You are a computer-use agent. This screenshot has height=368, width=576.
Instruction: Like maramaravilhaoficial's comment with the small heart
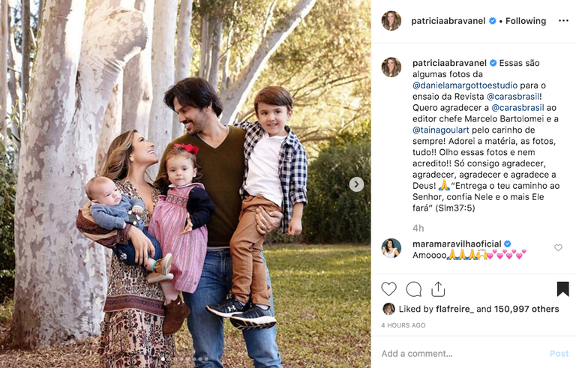pyautogui.click(x=558, y=248)
